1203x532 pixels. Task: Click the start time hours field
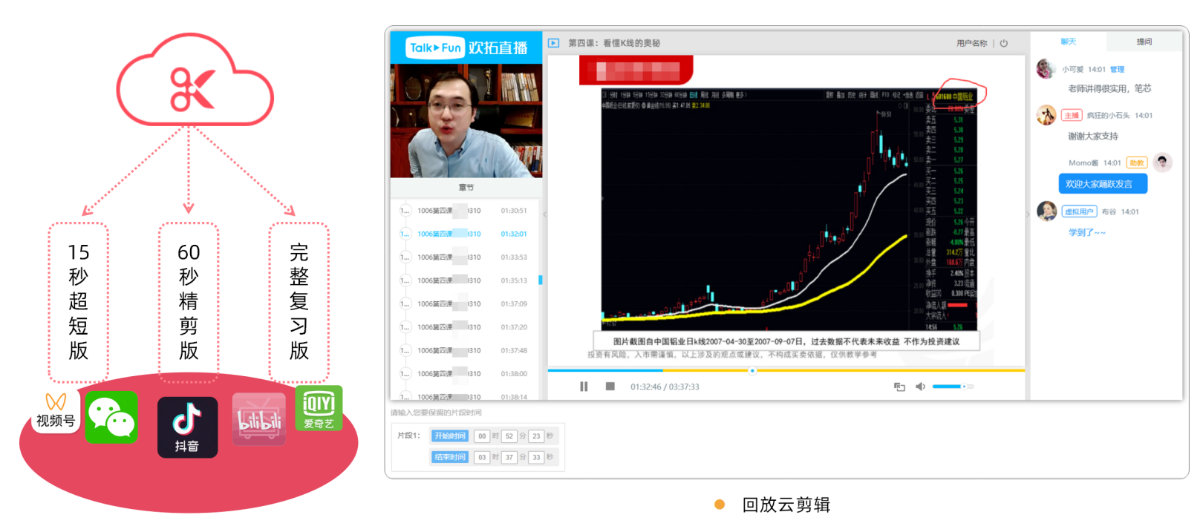coord(482,436)
